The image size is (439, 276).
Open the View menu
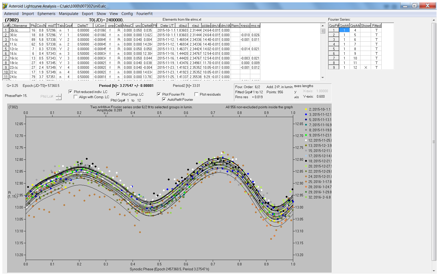point(114,14)
